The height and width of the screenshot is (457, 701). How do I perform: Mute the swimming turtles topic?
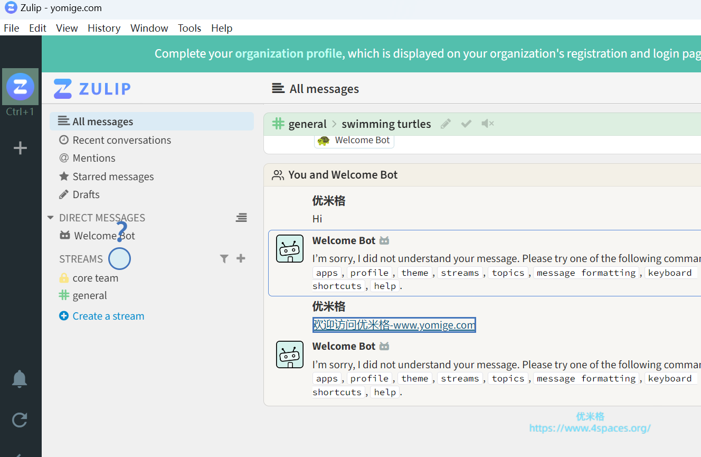(x=487, y=124)
